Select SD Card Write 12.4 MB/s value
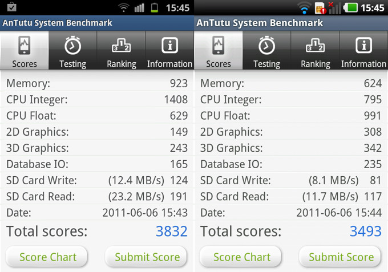This screenshot has height=272, width=388. [x=136, y=180]
